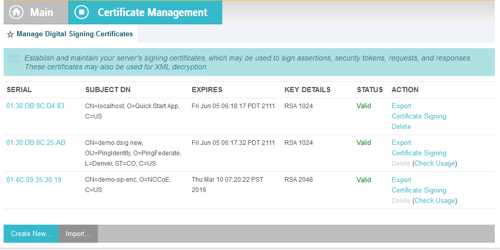Click the info panel icon in teal banner

click(13, 58)
